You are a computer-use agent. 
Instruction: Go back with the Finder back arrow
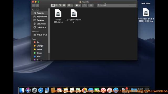pos(34,5)
